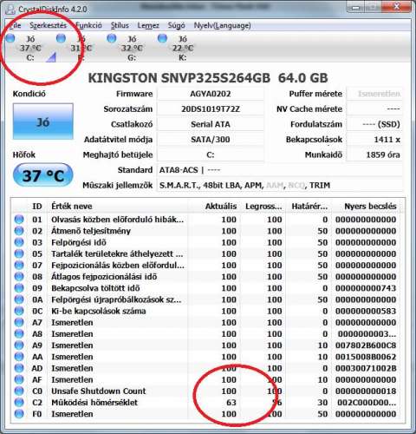Click status icon for Működési hőmérséklet

(x=19, y=402)
